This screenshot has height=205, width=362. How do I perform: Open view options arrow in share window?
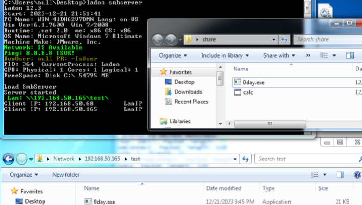[334, 55]
